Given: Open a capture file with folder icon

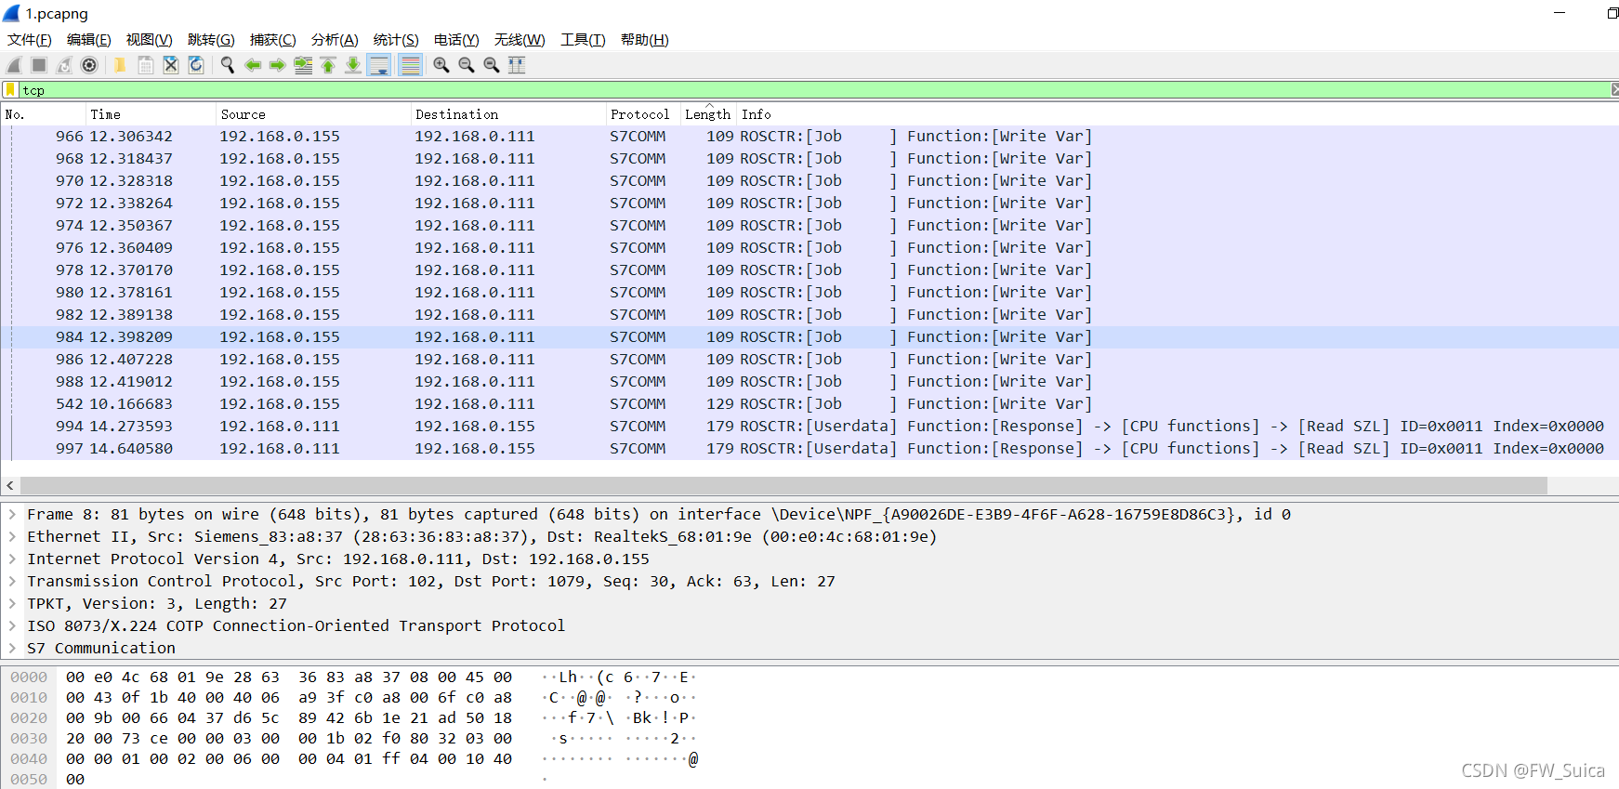Looking at the screenshot, I should point(120,65).
